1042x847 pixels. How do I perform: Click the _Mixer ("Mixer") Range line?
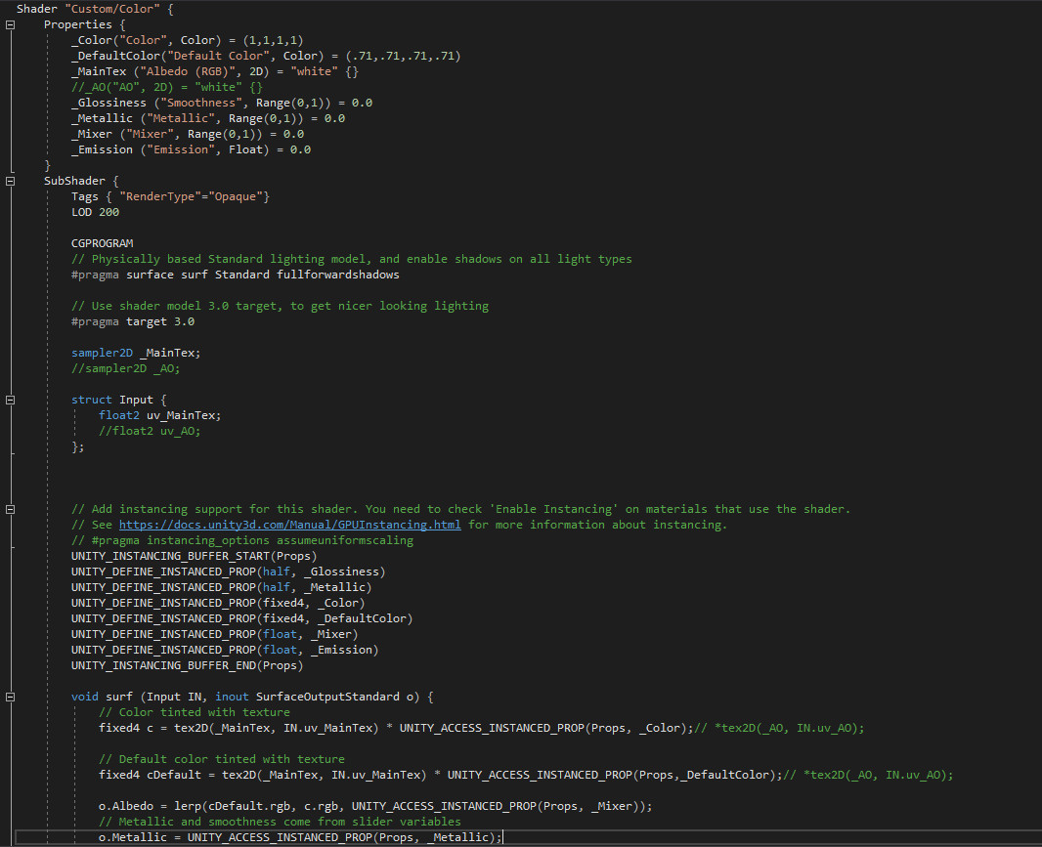(188, 134)
